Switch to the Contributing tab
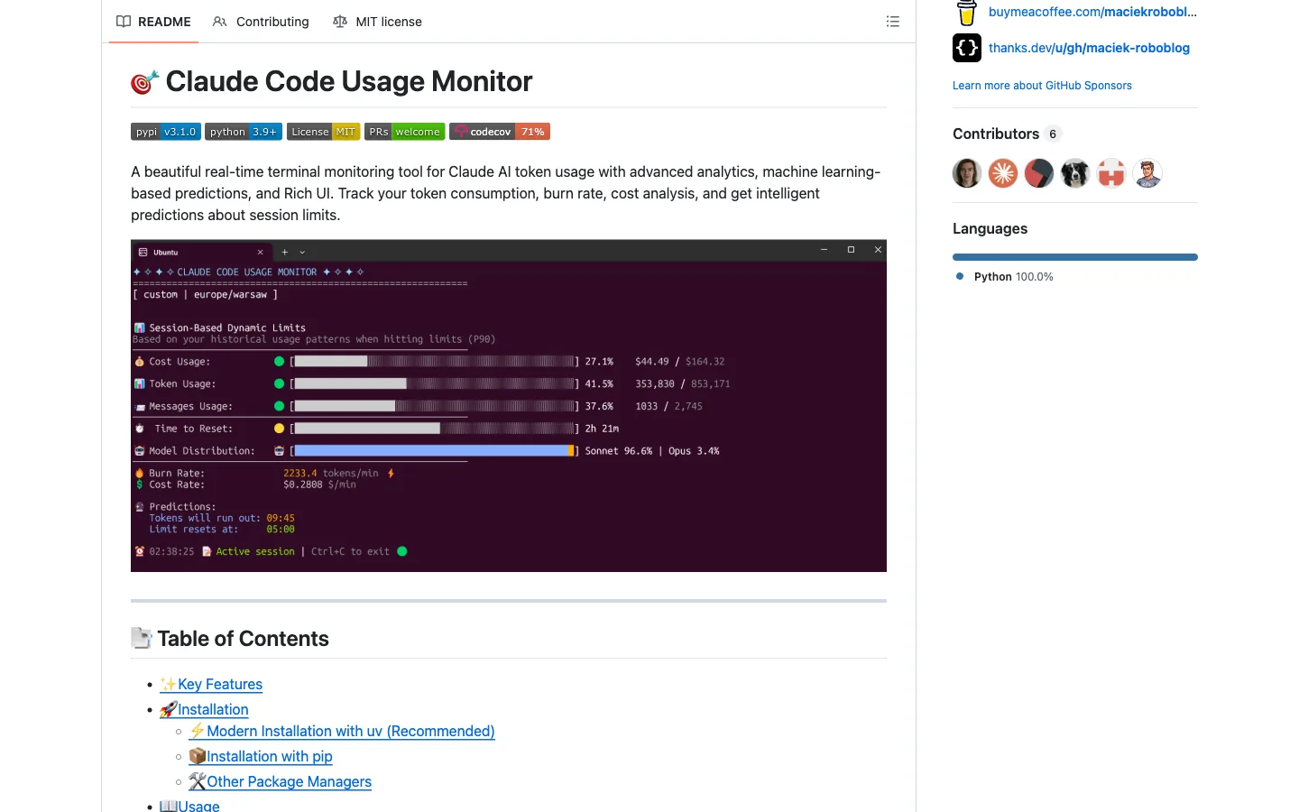Image resolution: width=1299 pixels, height=812 pixels. pyautogui.click(x=261, y=22)
